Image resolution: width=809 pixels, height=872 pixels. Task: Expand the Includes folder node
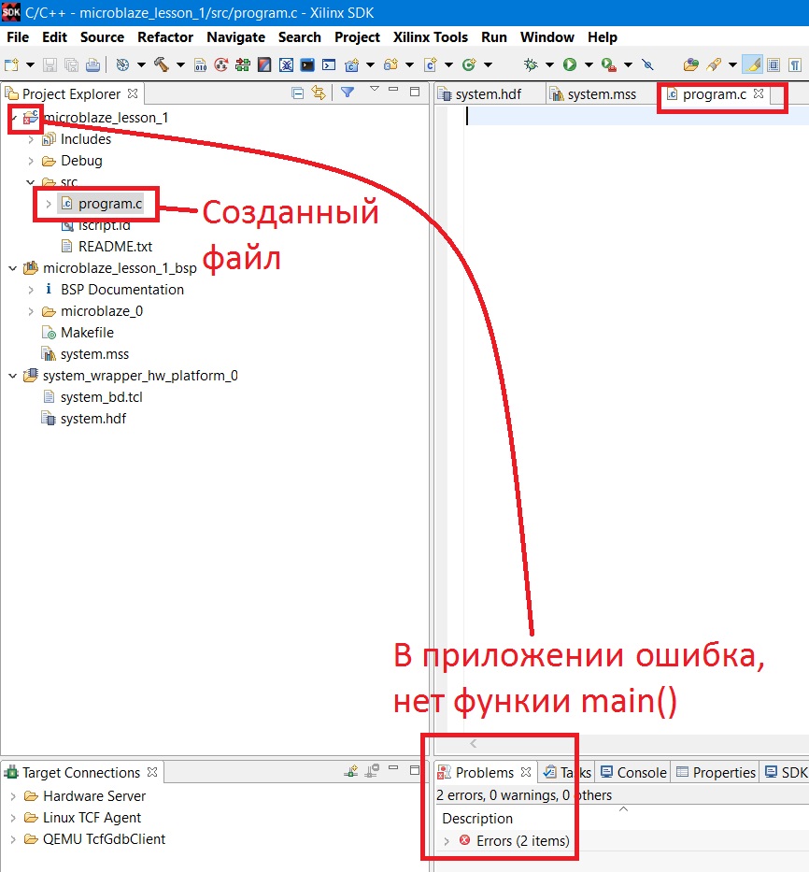pos(31,139)
